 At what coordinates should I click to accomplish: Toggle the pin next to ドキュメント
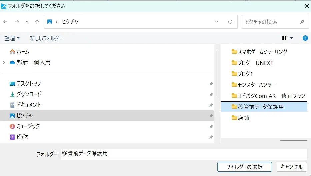click(x=211, y=105)
